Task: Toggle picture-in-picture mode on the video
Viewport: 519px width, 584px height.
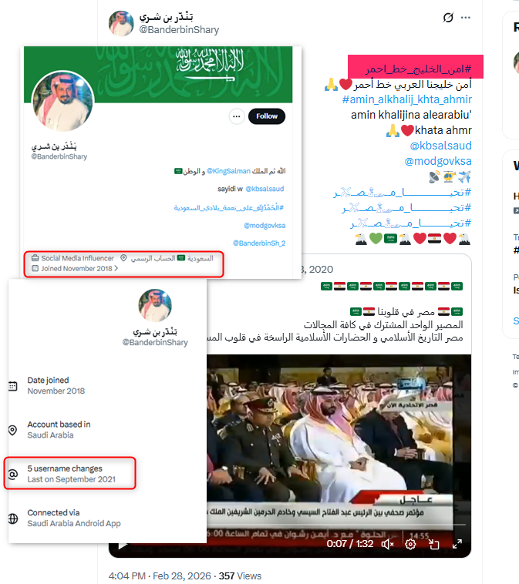Action: (433, 544)
